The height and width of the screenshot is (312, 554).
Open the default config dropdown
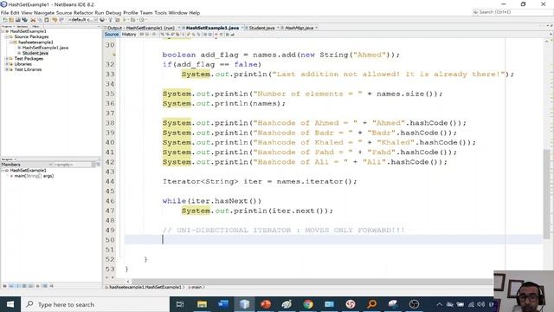[x=83, y=20]
